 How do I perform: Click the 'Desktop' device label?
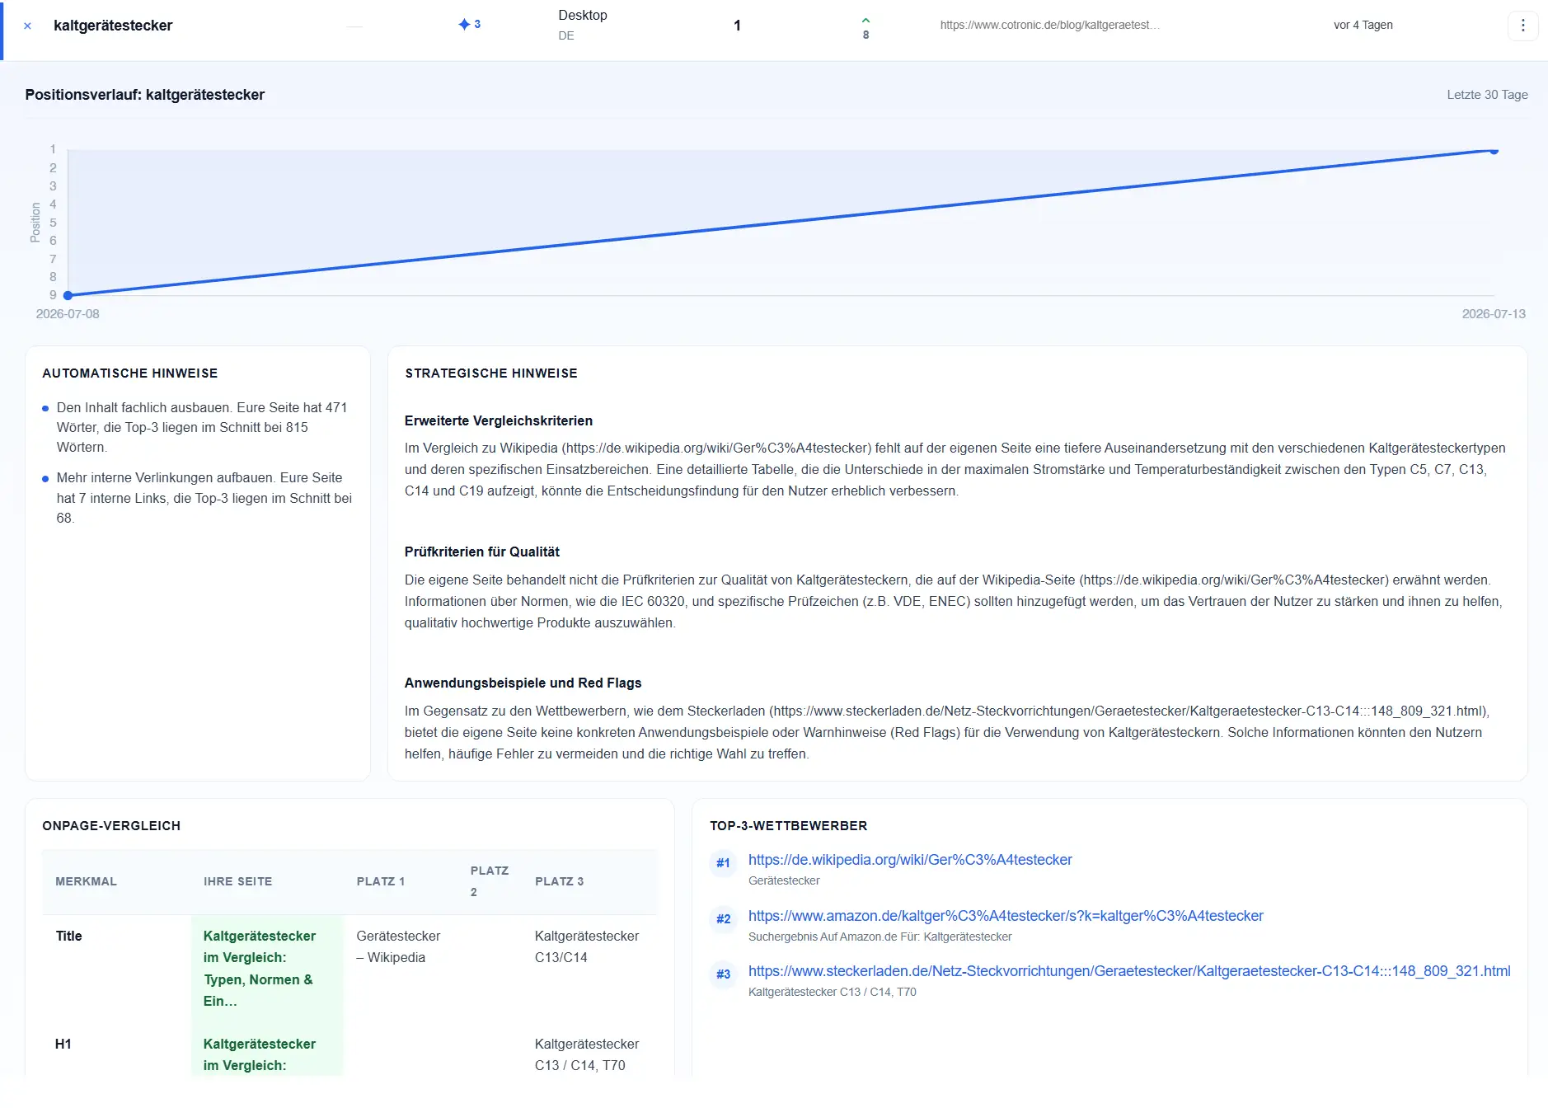[583, 15]
